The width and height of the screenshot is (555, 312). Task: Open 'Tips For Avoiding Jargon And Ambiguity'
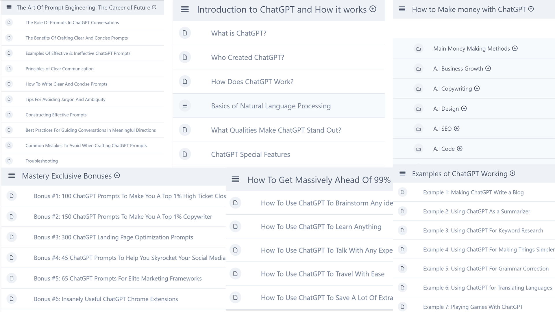coord(65,99)
